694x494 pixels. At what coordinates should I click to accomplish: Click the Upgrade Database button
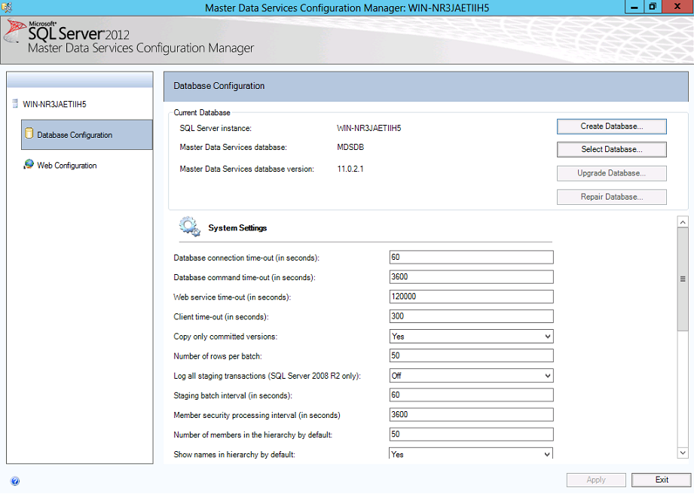(x=612, y=173)
